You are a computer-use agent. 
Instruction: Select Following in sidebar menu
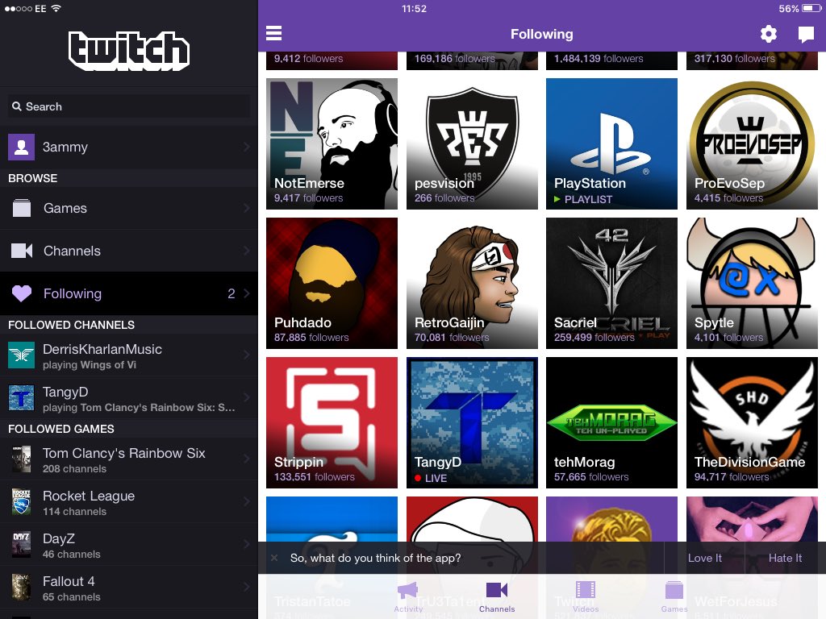point(129,293)
